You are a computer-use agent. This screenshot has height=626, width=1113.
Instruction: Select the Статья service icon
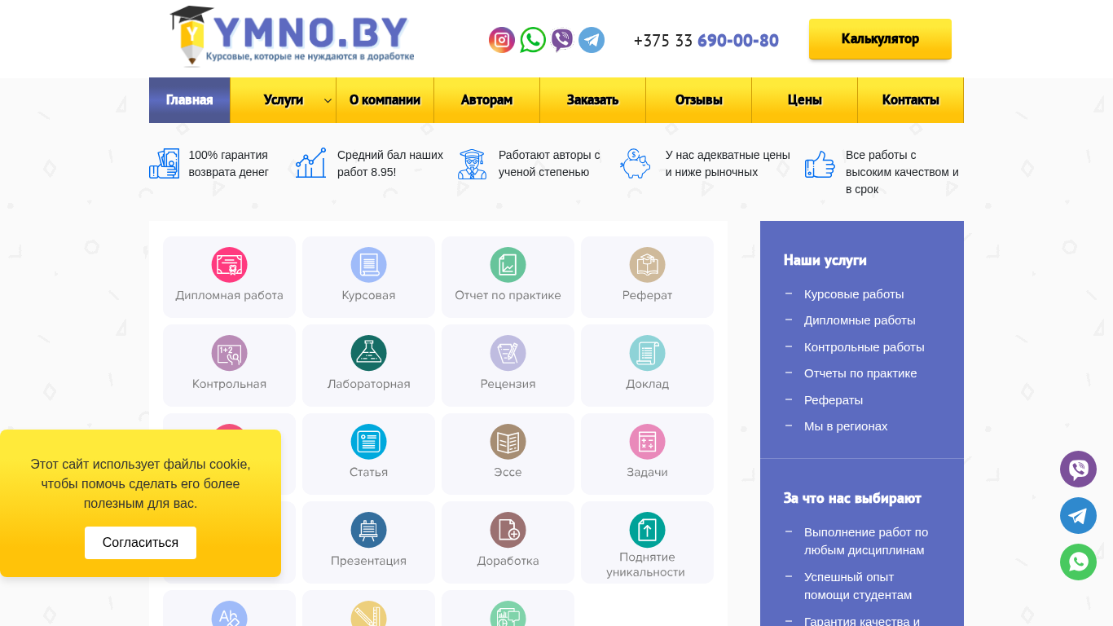point(369,442)
